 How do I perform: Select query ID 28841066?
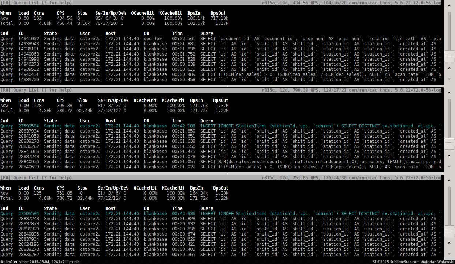tap(29, 152)
